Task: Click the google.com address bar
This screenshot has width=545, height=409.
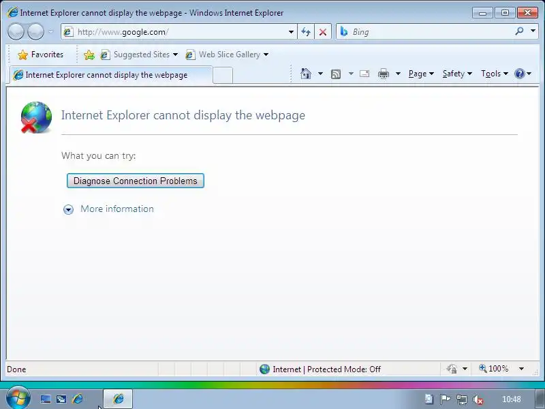Action: [178, 32]
